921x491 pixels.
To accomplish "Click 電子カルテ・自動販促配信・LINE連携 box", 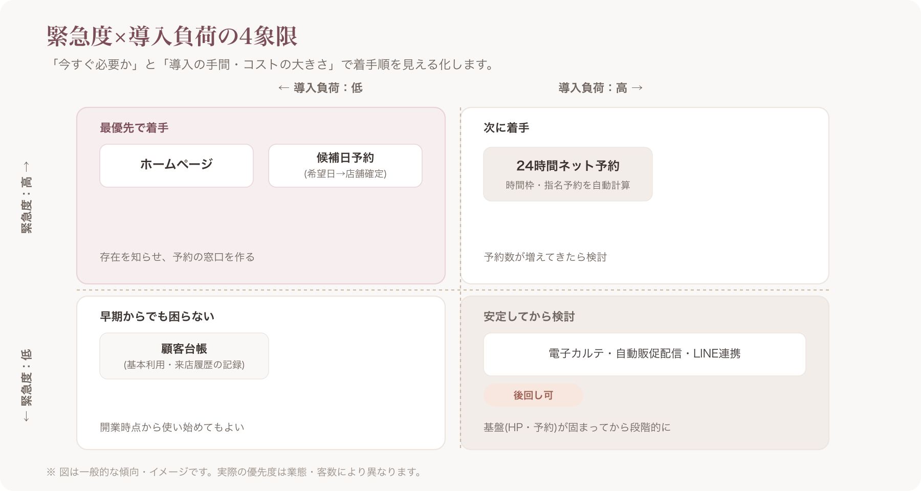I will pos(645,354).
